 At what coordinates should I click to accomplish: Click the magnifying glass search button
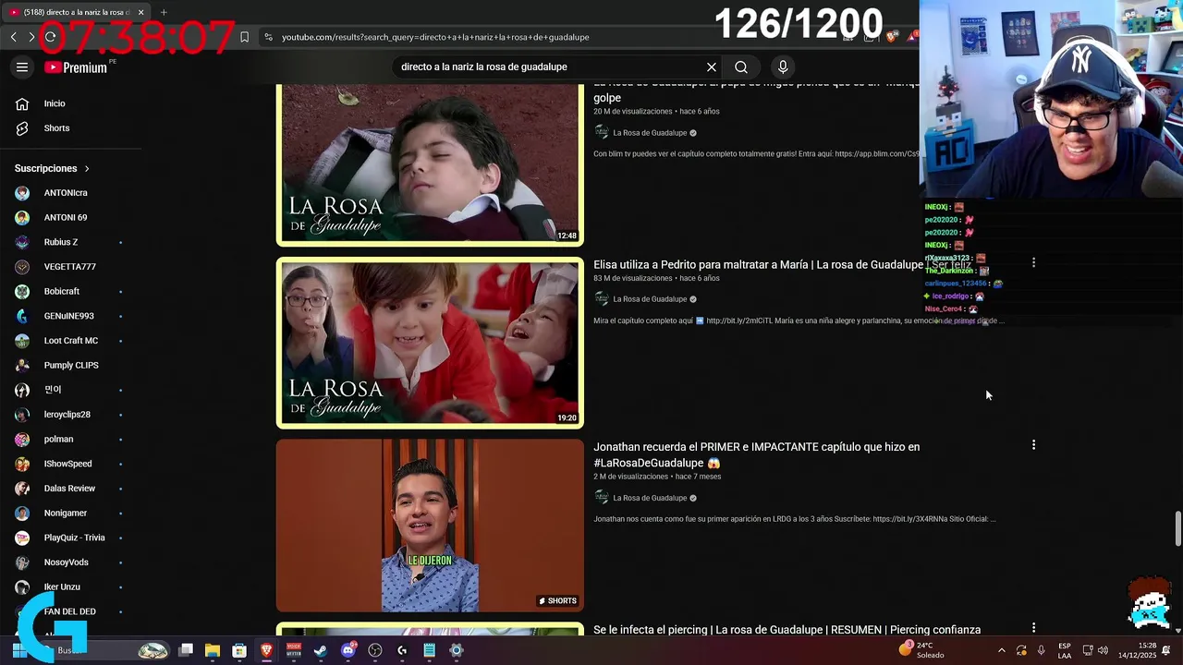pyautogui.click(x=741, y=66)
